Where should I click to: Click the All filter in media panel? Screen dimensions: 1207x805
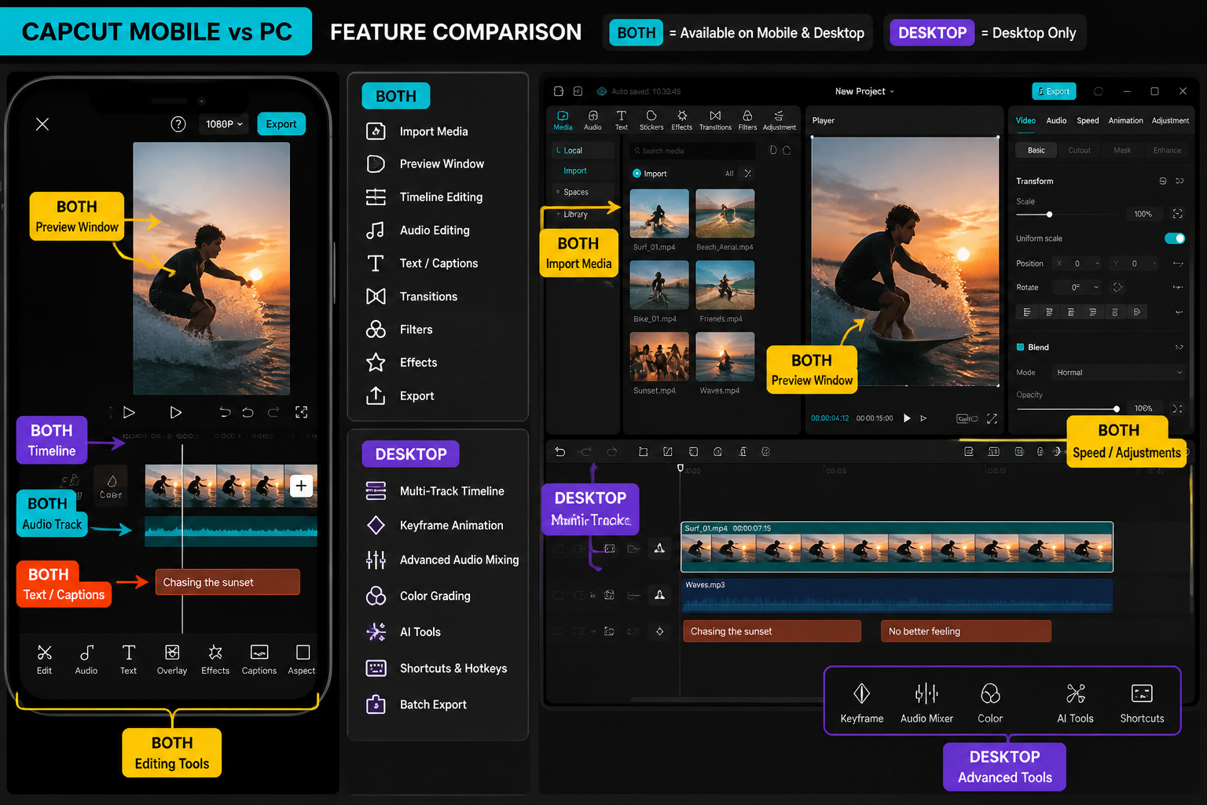(x=729, y=174)
